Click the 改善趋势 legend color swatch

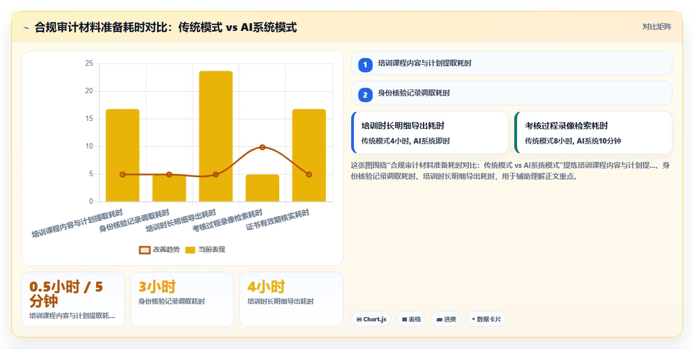(144, 250)
